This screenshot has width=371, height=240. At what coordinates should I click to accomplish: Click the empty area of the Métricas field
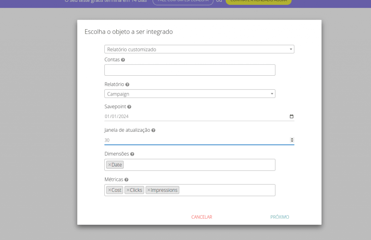tap(226, 190)
